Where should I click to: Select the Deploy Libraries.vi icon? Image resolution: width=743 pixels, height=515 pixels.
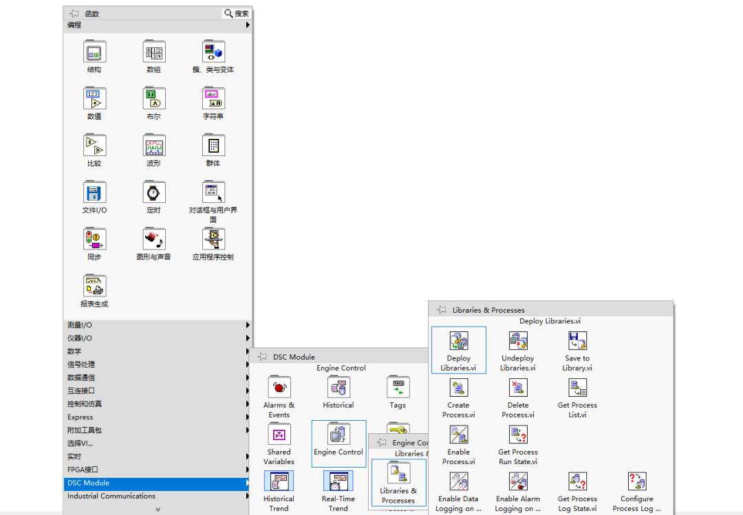click(x=459, y=340)
